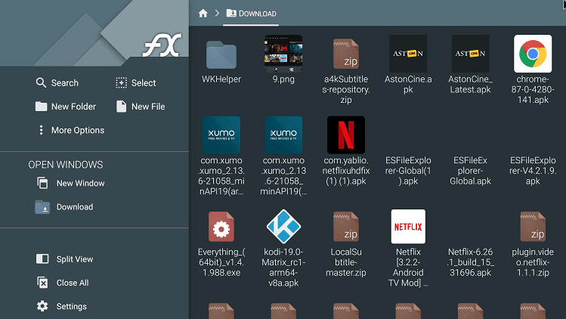
Task: Select plugin.video.netflix-1.1.1.zip icon
Action: point(533,227)
